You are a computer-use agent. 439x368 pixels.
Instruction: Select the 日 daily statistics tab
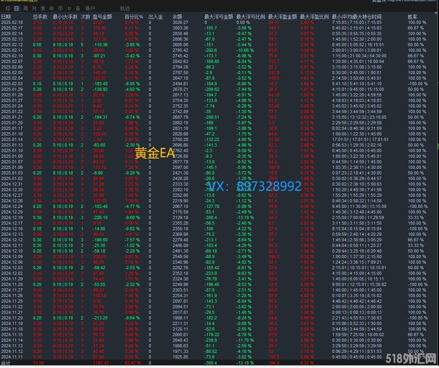16,8
